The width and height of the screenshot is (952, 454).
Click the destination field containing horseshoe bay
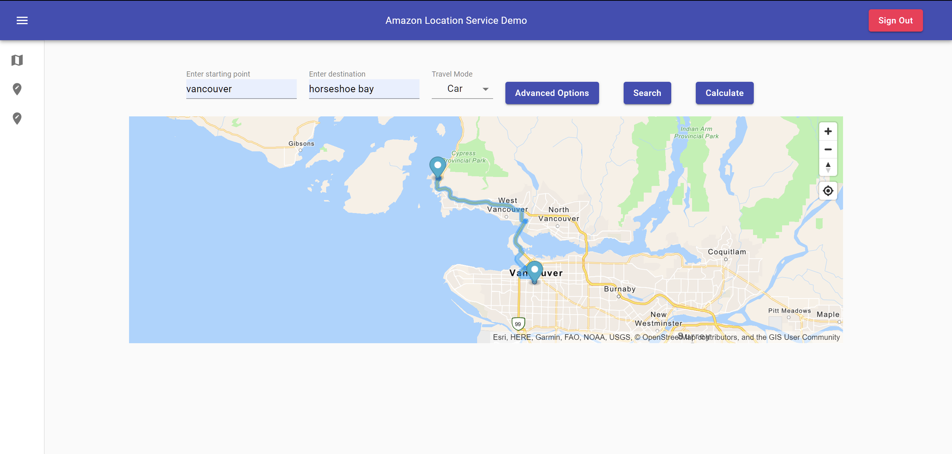point(364,89)
